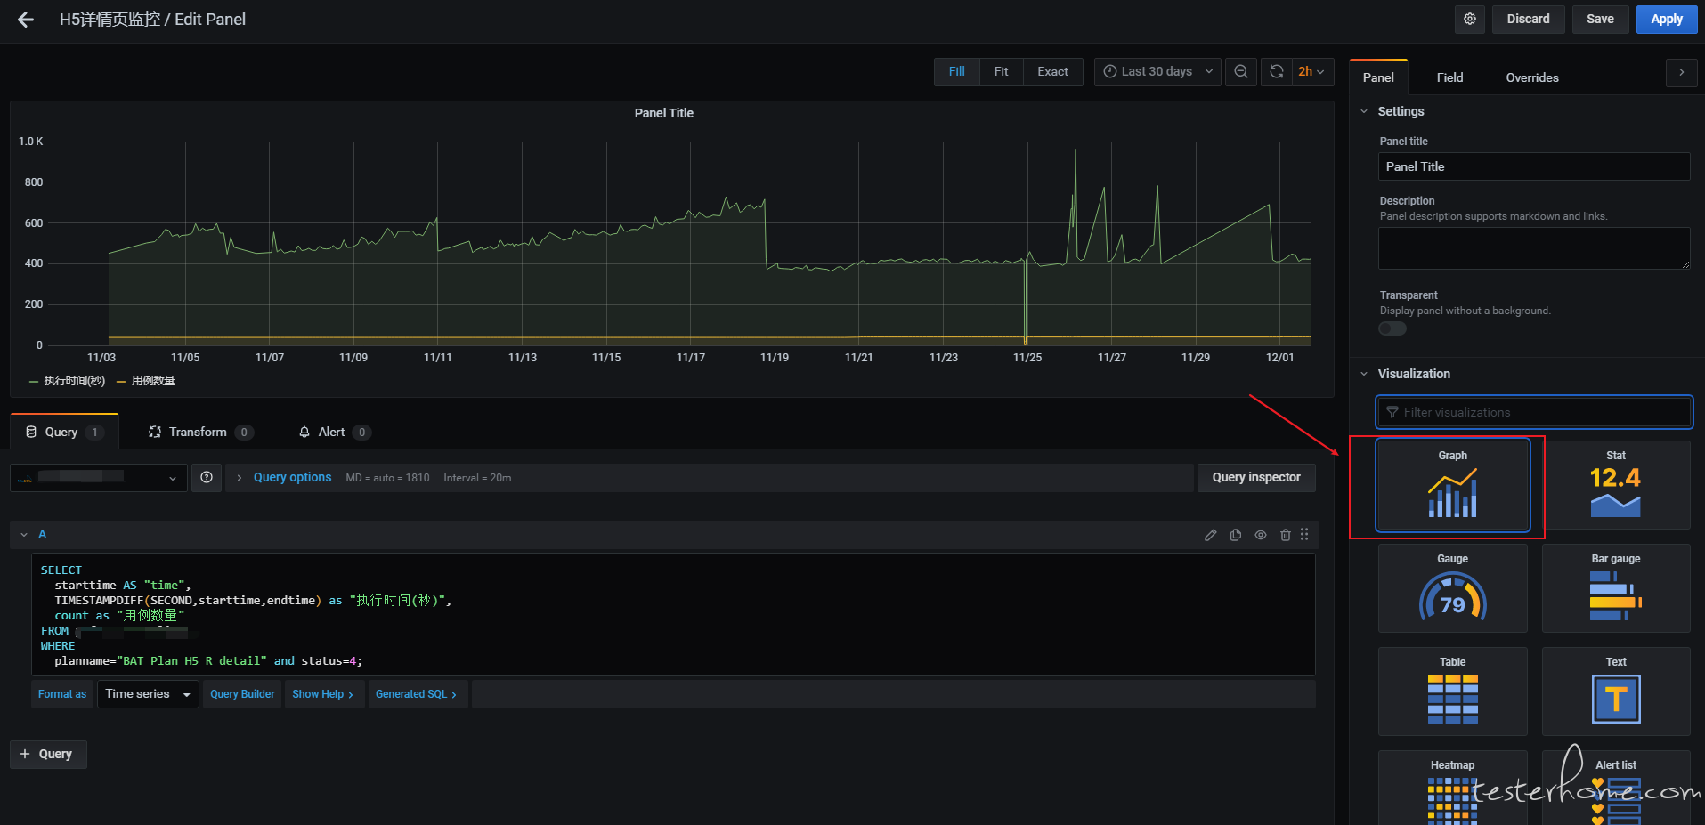Select the Stat visualization
The width and height of the screenshot is (1705, 825).
point(1616,485)
